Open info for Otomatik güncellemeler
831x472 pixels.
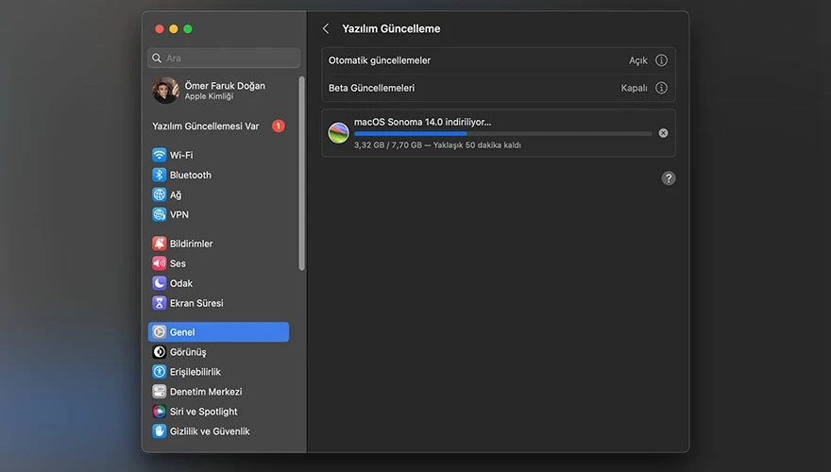(x=661, y=60)
